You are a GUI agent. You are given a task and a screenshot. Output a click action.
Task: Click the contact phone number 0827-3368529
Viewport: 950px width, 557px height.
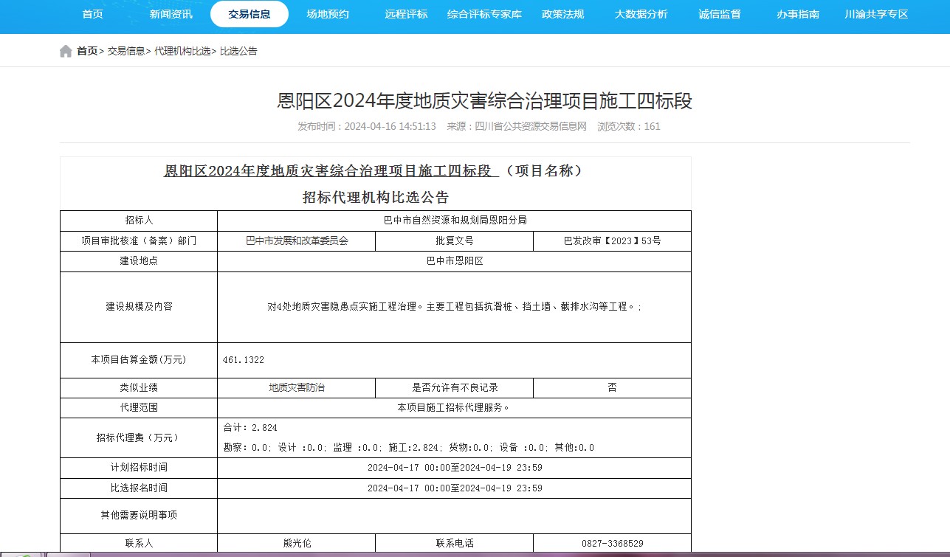[612, 544]
